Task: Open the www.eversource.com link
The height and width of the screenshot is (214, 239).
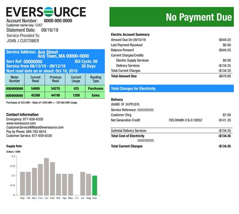Action: (x=21, y=123)
